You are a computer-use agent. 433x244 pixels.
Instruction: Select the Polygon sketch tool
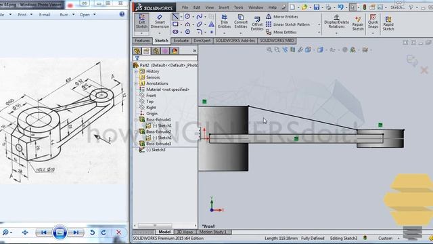click(x=187, y=32)
